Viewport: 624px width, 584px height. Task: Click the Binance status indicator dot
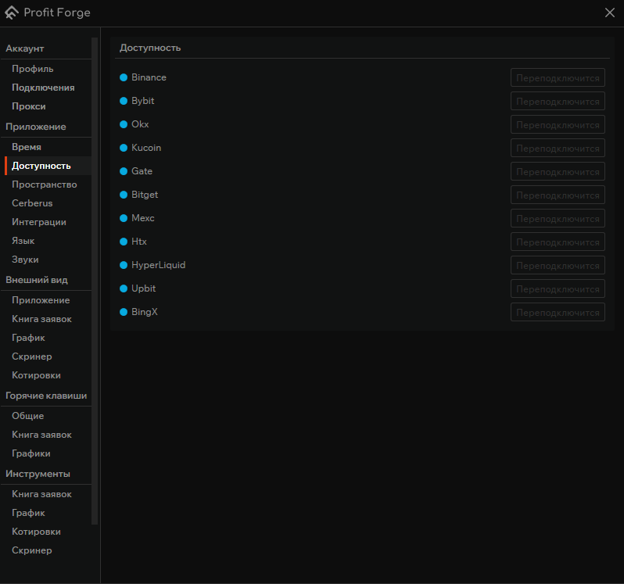pyautogui.click(x=124, y=77)
